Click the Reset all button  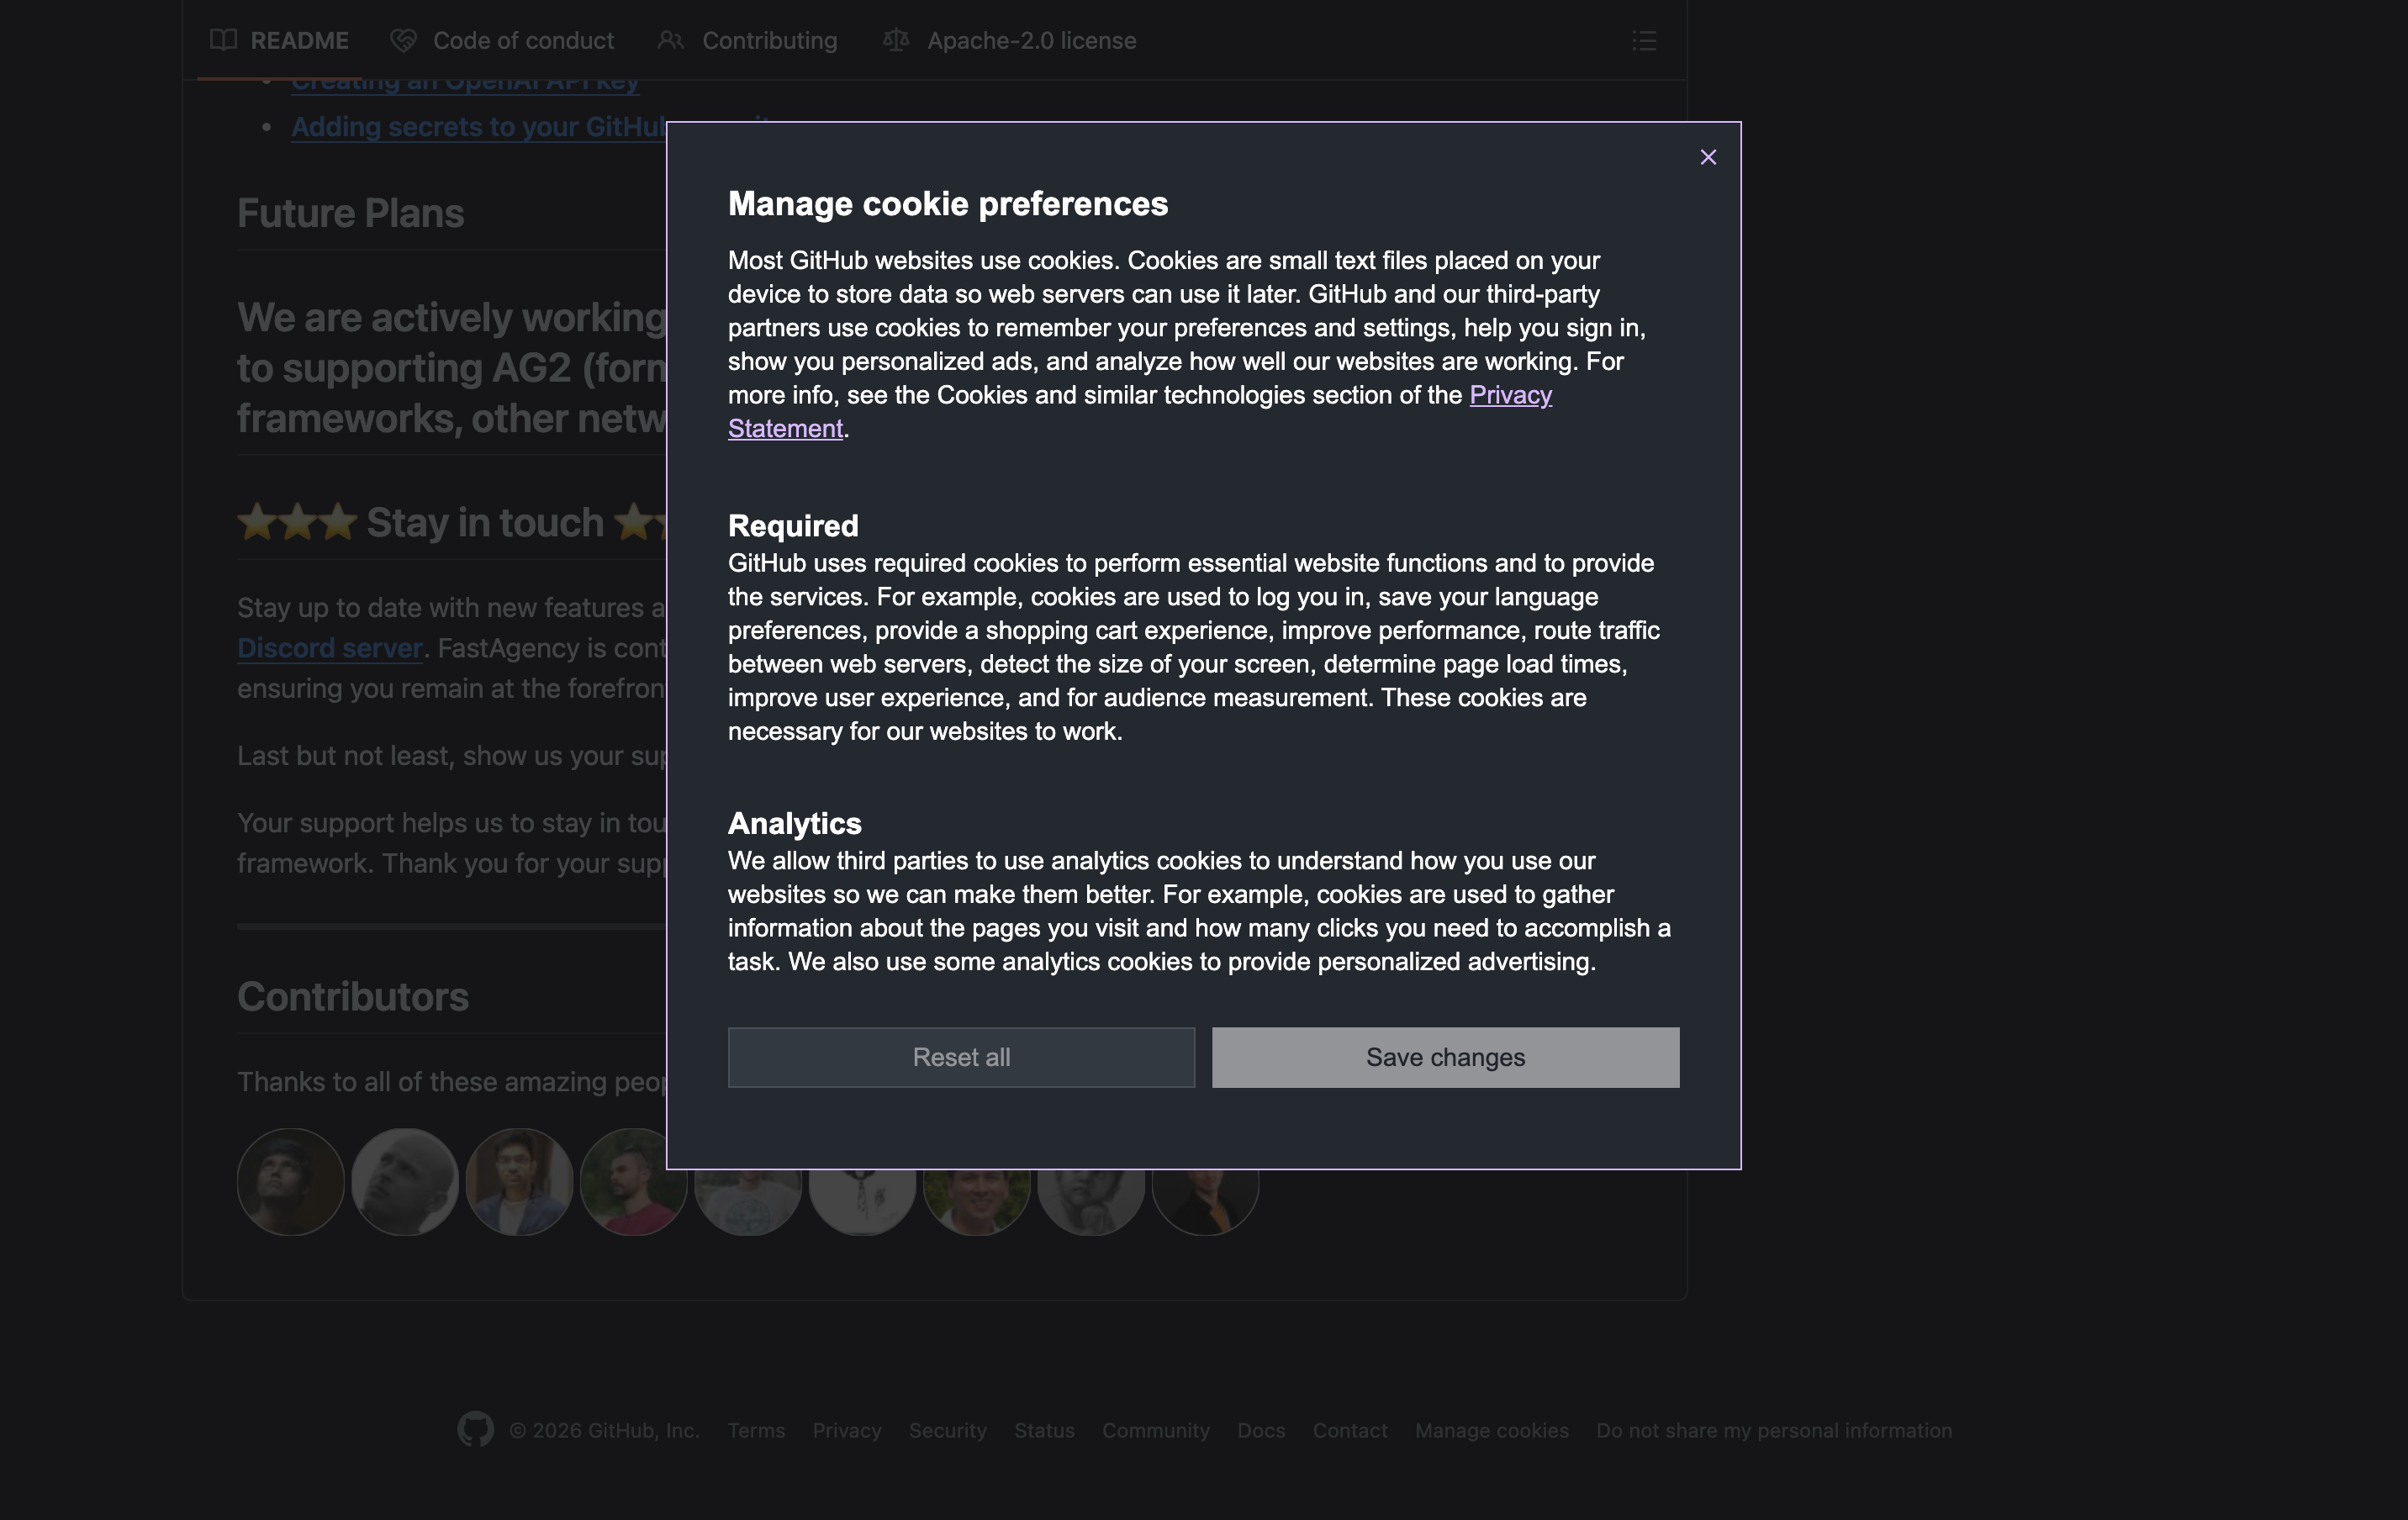961,1057
